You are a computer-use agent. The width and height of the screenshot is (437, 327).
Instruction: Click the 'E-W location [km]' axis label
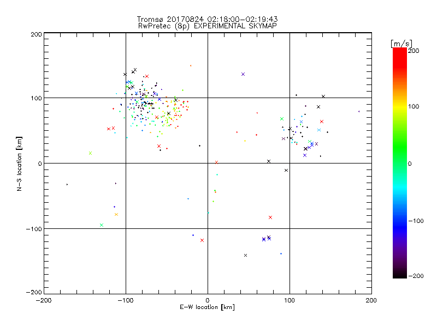tap(207, 307)
